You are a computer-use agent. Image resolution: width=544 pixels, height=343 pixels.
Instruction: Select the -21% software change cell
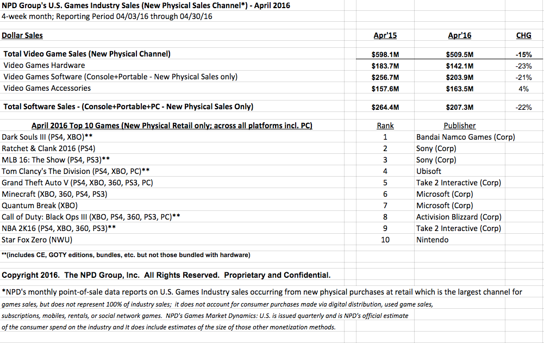click(x=523, y=77)
